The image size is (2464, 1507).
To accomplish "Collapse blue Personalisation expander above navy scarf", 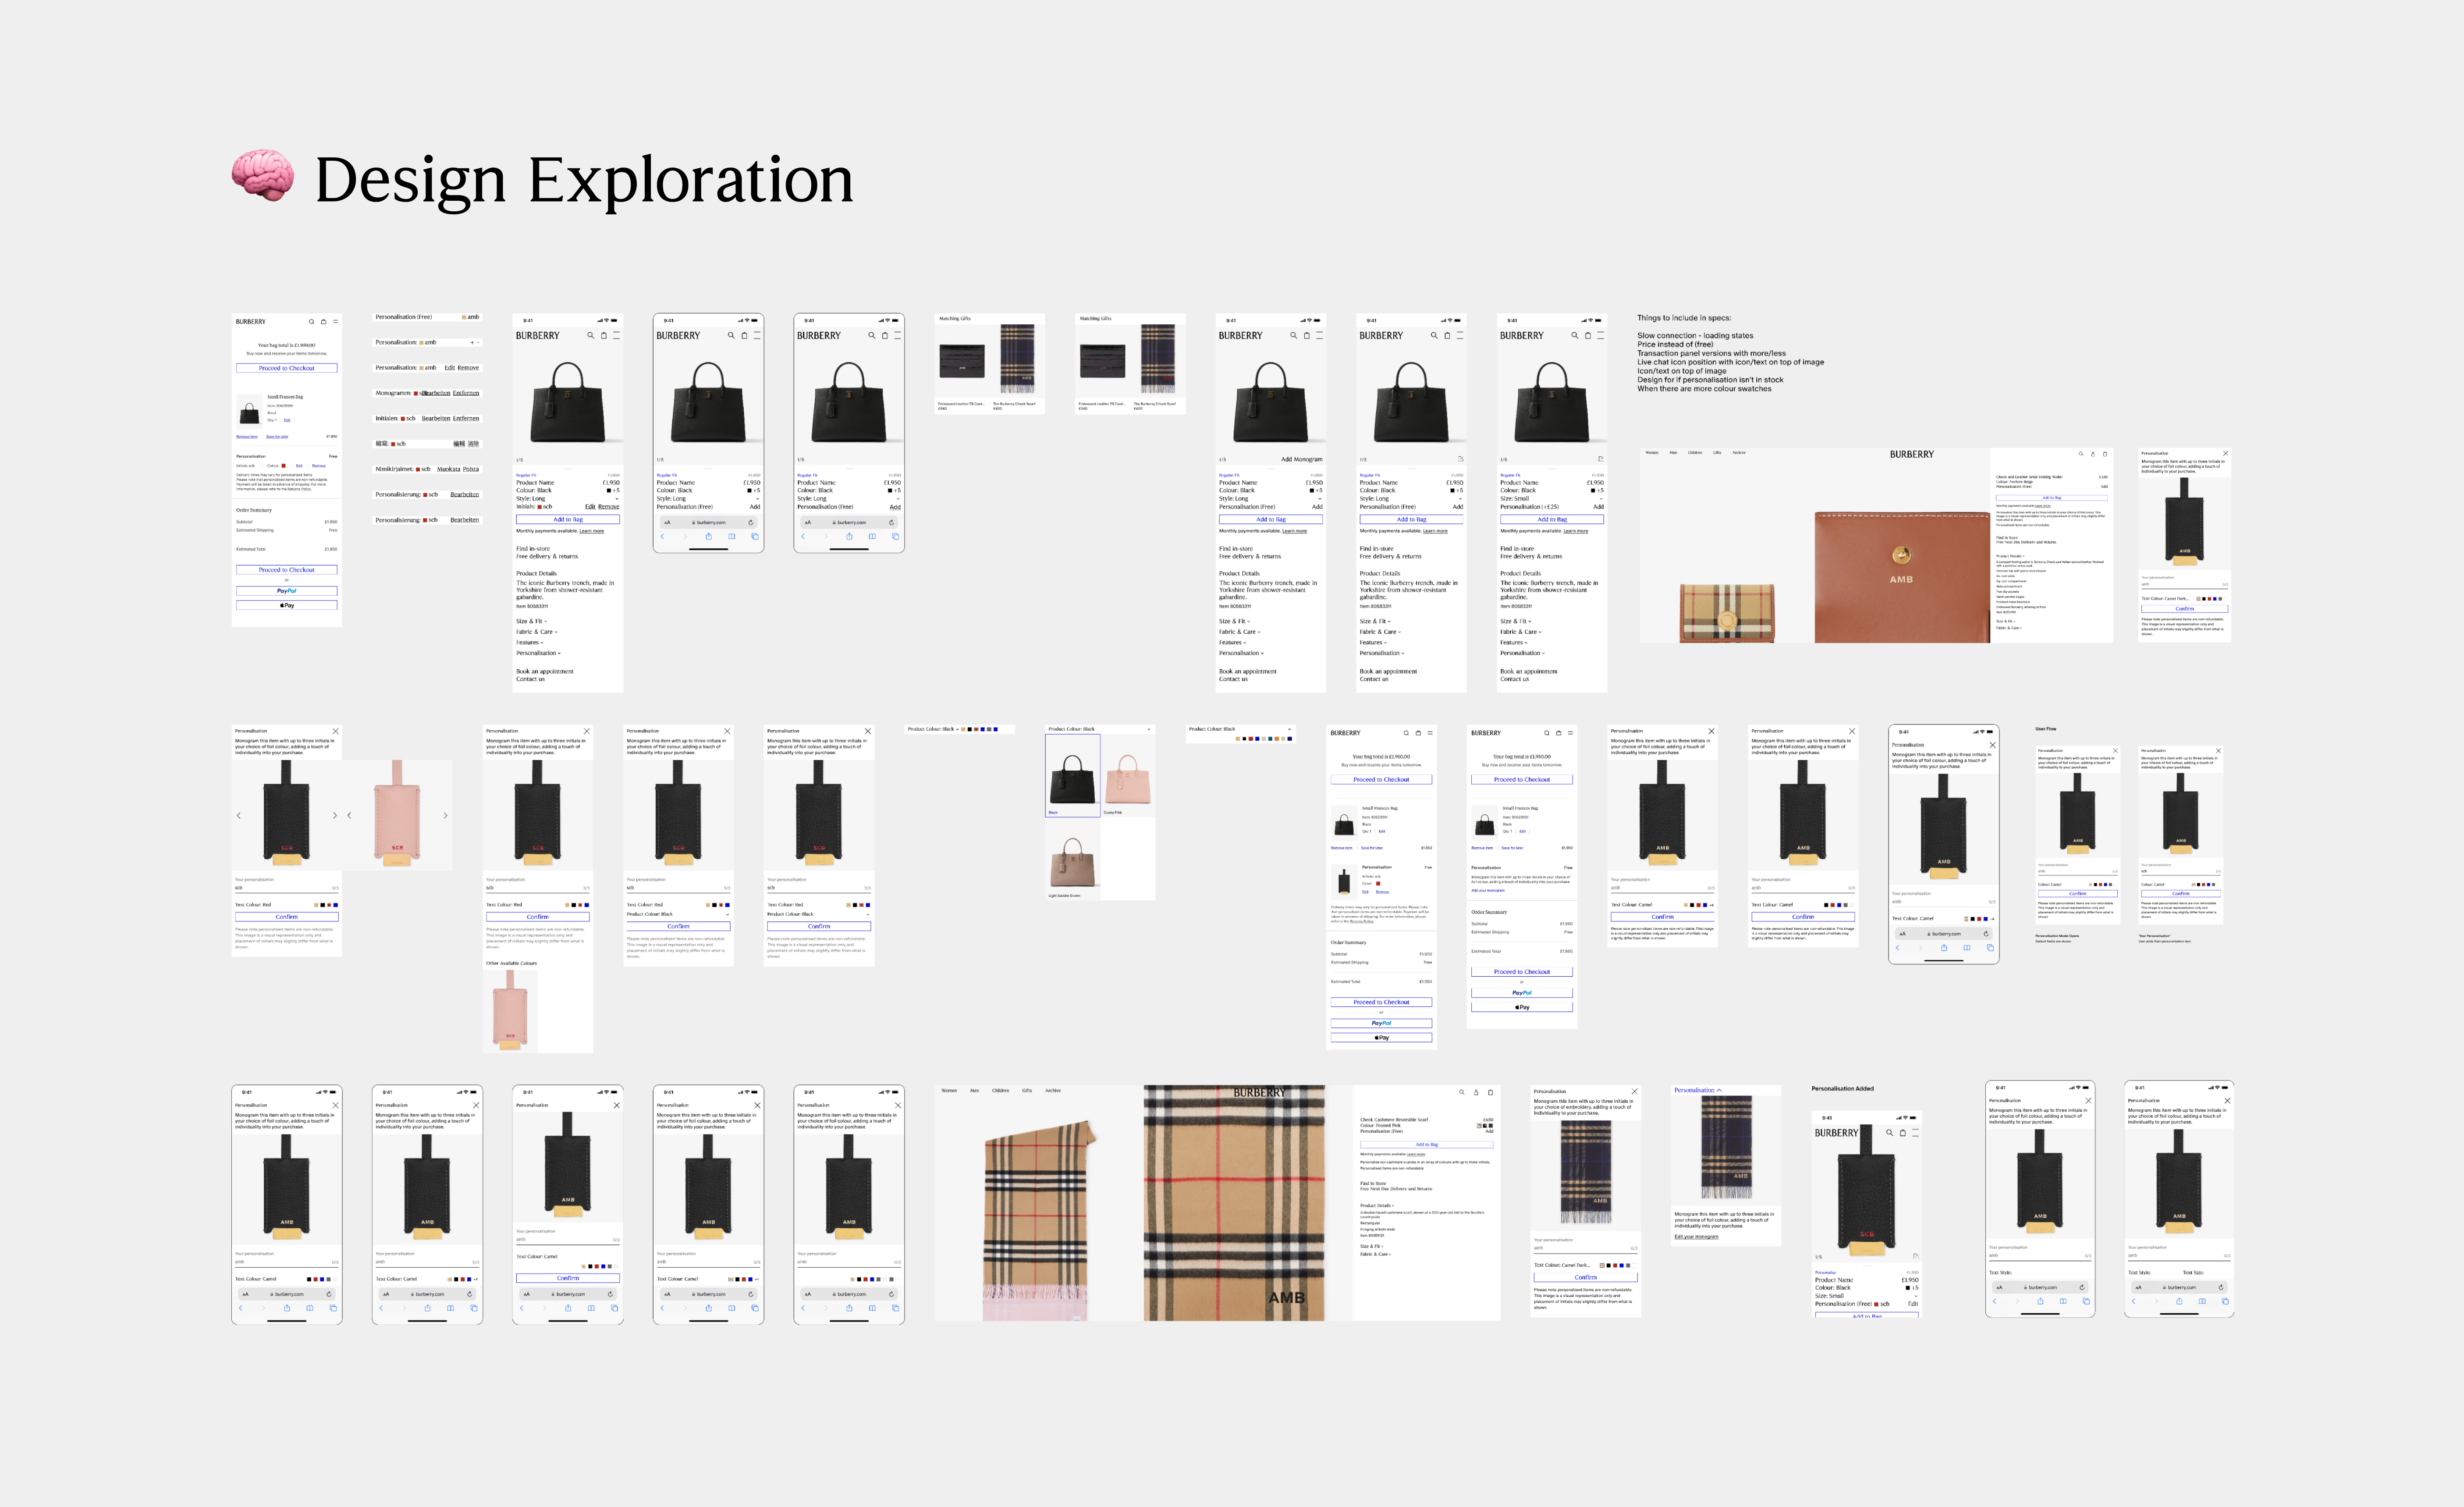I will coord(1719,1090).
